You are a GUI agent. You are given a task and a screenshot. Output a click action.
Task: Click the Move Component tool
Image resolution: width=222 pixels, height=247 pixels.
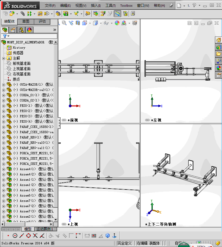coord(46,14)
